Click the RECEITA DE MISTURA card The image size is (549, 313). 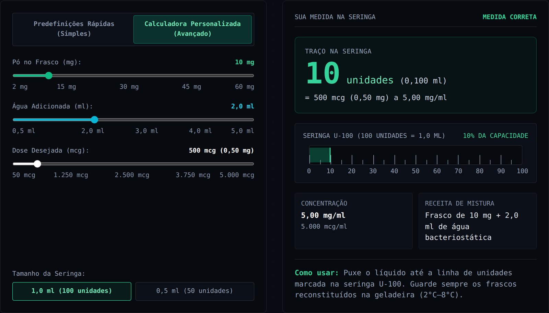pos(477,221)
